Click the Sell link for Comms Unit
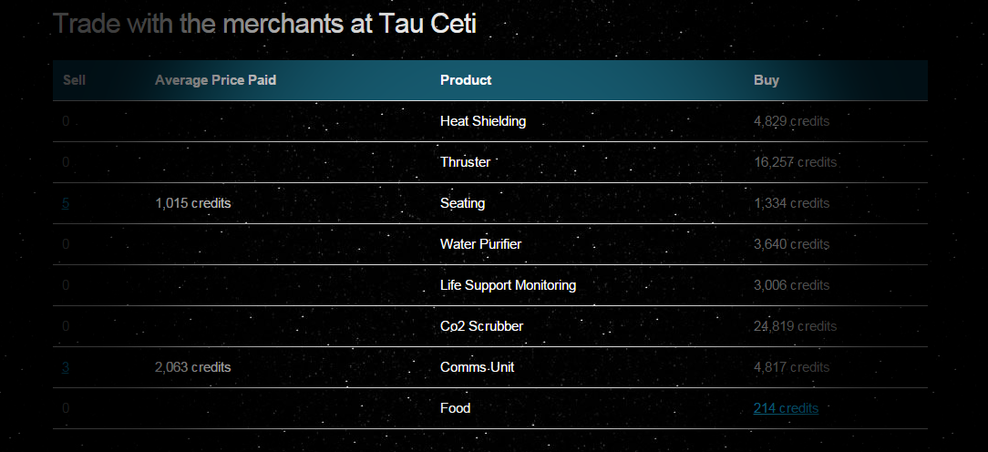Image resolution: width=988 pixels, height=452 pixels. point(66,367)
